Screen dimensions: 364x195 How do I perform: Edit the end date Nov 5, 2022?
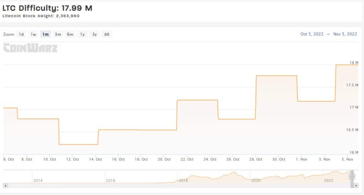click(345, 34)
